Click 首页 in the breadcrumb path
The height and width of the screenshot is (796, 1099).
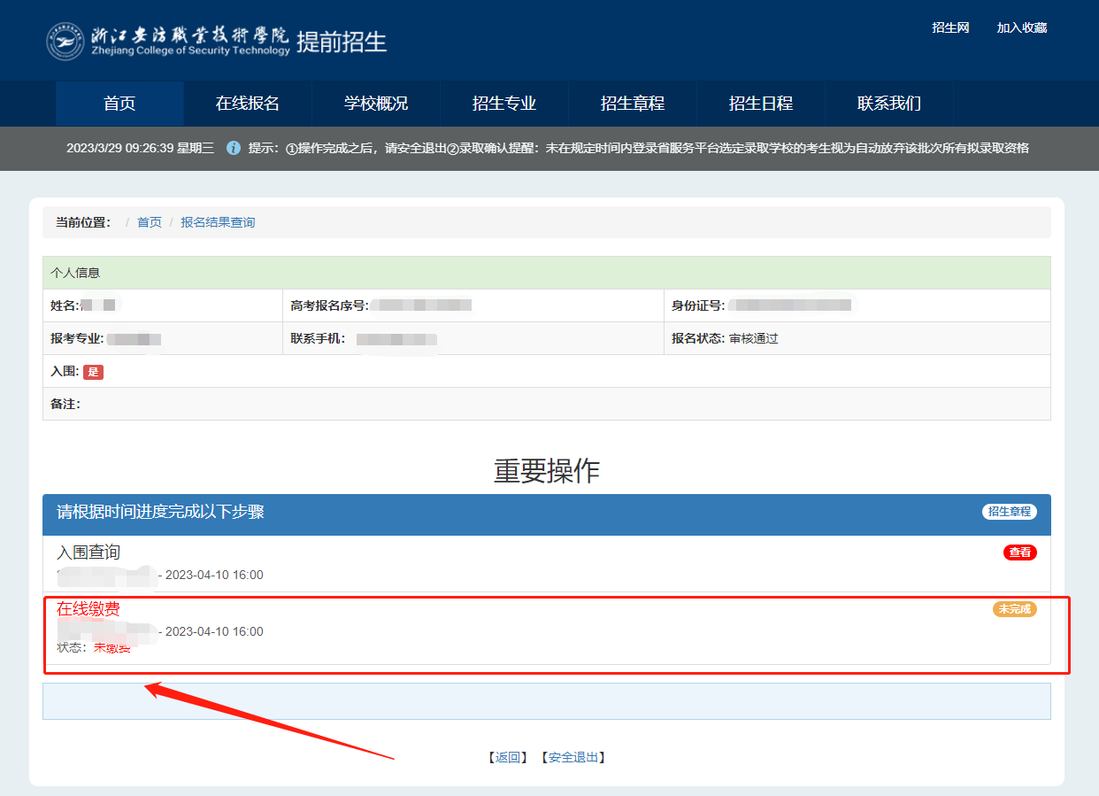pyautogui.click(x=150, y=222)
